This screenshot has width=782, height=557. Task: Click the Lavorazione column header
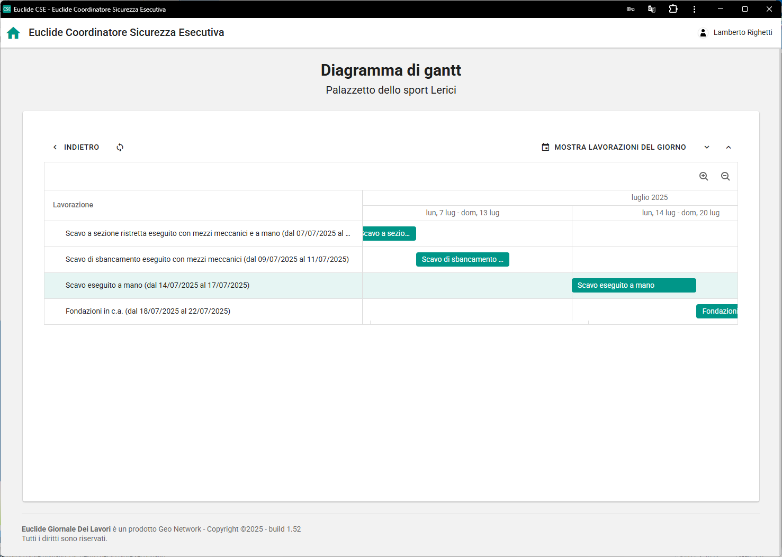pyautogui.click(x=73, y=205)
